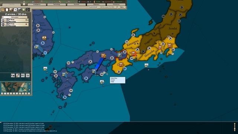Click the airbase icon on Kanazawa's northern peninsula
The width and height of the screenshot is (238, 134).
[133, 35]
